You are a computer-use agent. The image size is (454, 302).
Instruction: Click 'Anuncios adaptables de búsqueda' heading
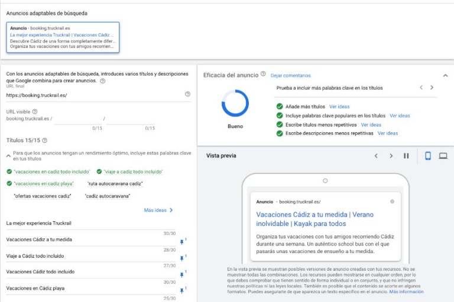(47, 14)
